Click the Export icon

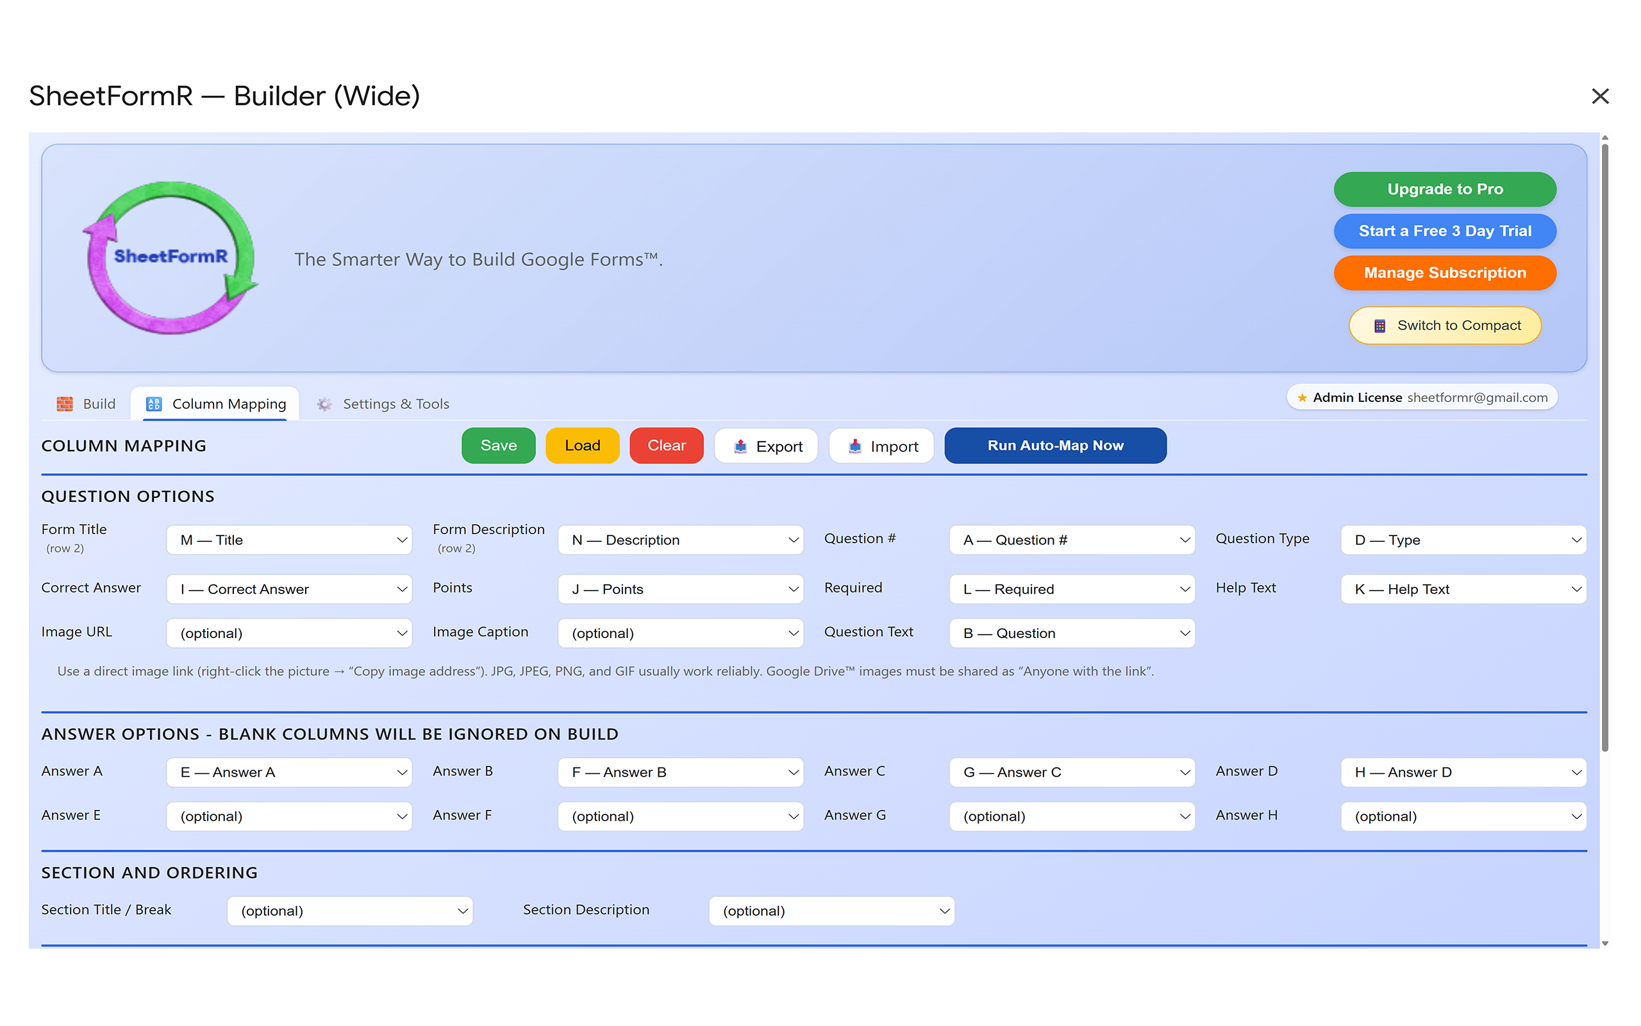[x=741, y=446]
